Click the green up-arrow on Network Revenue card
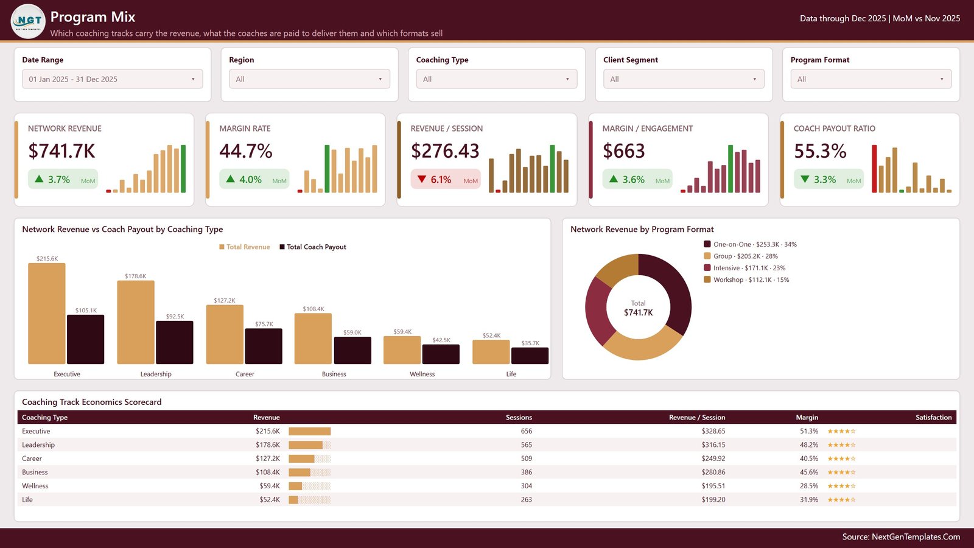974x548 pixels. (x=39, y=179)
